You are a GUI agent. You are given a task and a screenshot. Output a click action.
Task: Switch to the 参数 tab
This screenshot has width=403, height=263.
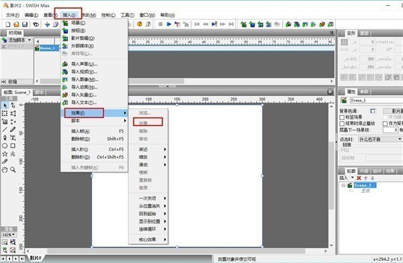tap(365, 92)
